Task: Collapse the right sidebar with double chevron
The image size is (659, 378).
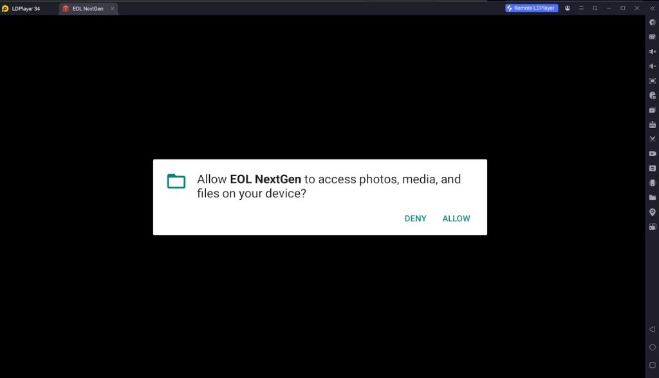Action: 653,8
